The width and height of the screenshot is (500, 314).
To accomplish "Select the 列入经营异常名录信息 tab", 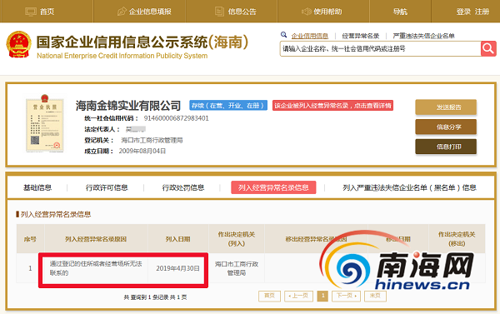I will [x=273, y=187].
